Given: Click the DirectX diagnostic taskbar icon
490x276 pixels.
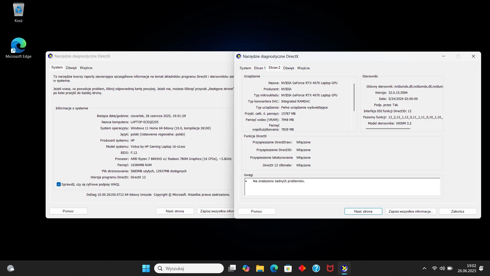Looking at the screenshot, I should coord(344,268).
